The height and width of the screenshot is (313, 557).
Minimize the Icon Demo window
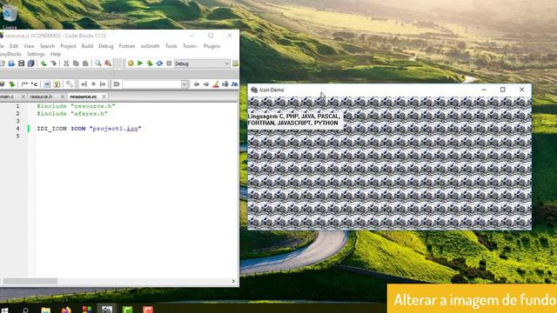[484, 90]
